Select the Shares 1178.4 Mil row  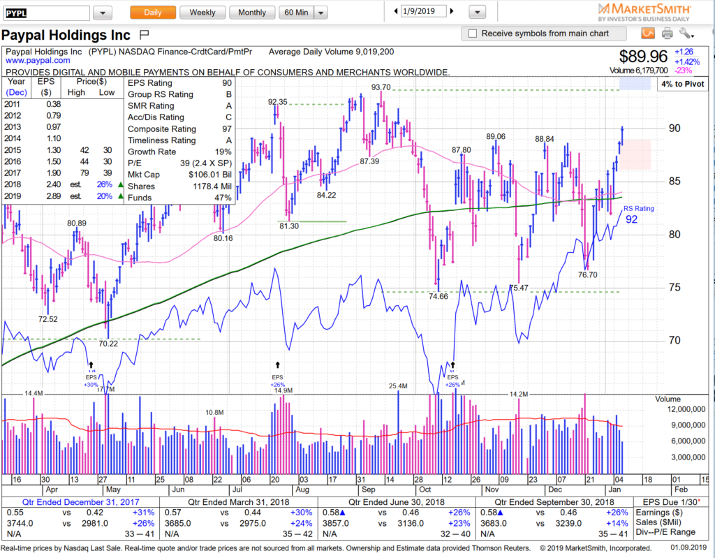pos(179,186)
